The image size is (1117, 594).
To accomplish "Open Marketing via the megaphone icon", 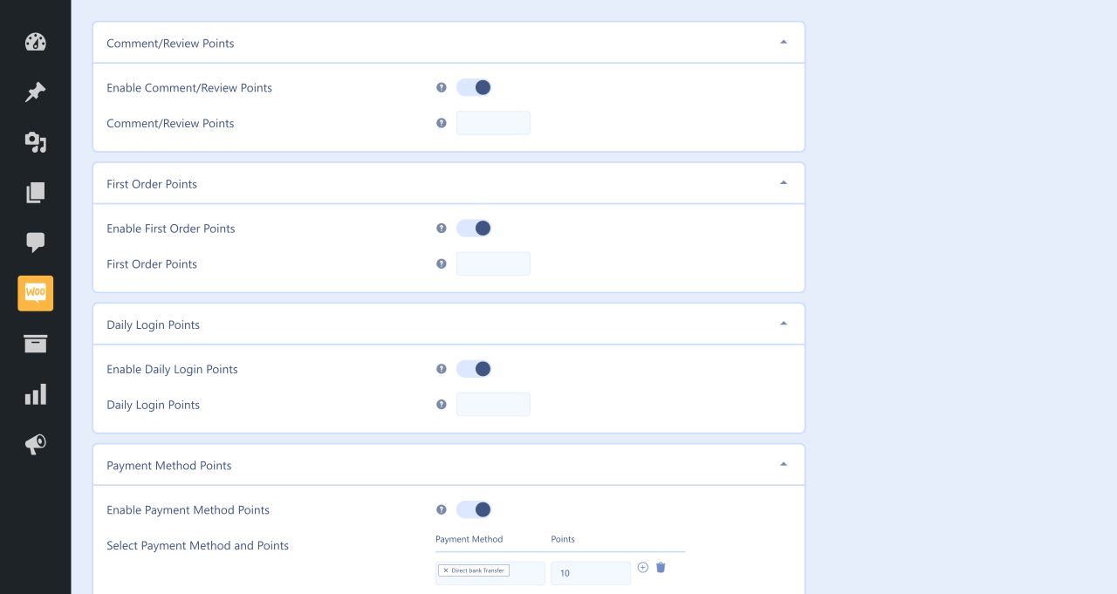I will (35, 444).
